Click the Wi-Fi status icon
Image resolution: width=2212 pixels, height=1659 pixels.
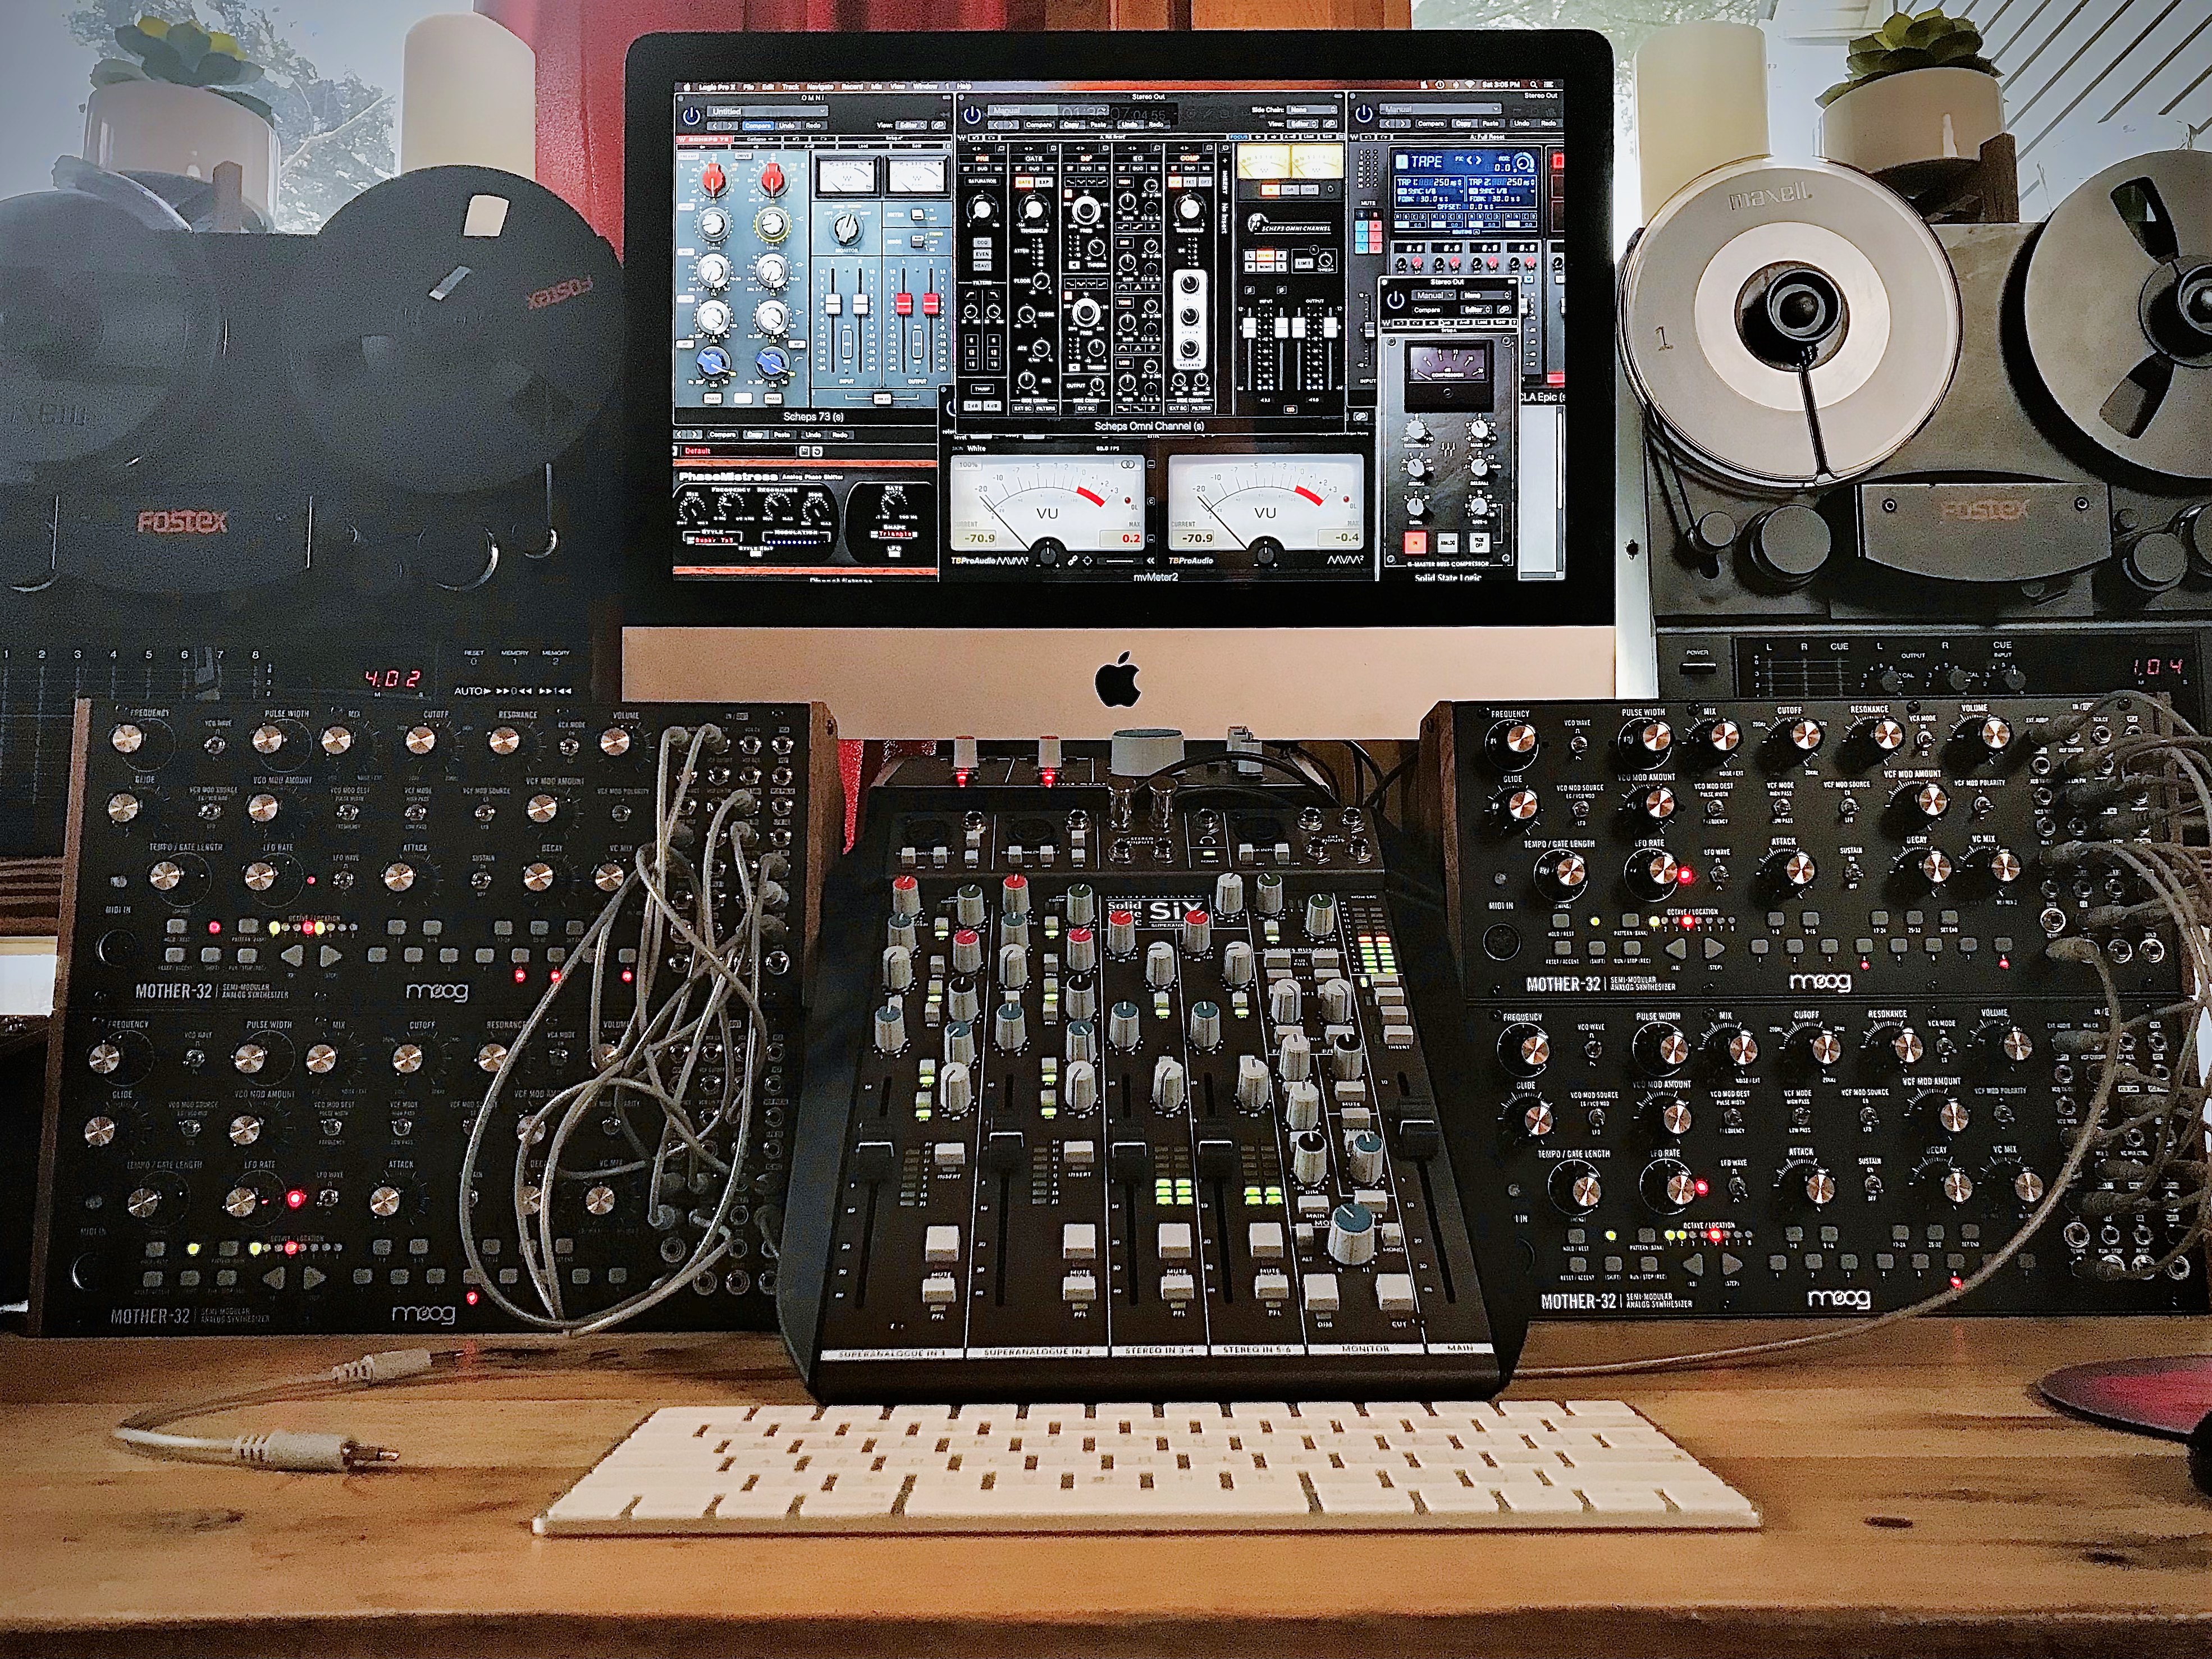tap(1470, 85)
